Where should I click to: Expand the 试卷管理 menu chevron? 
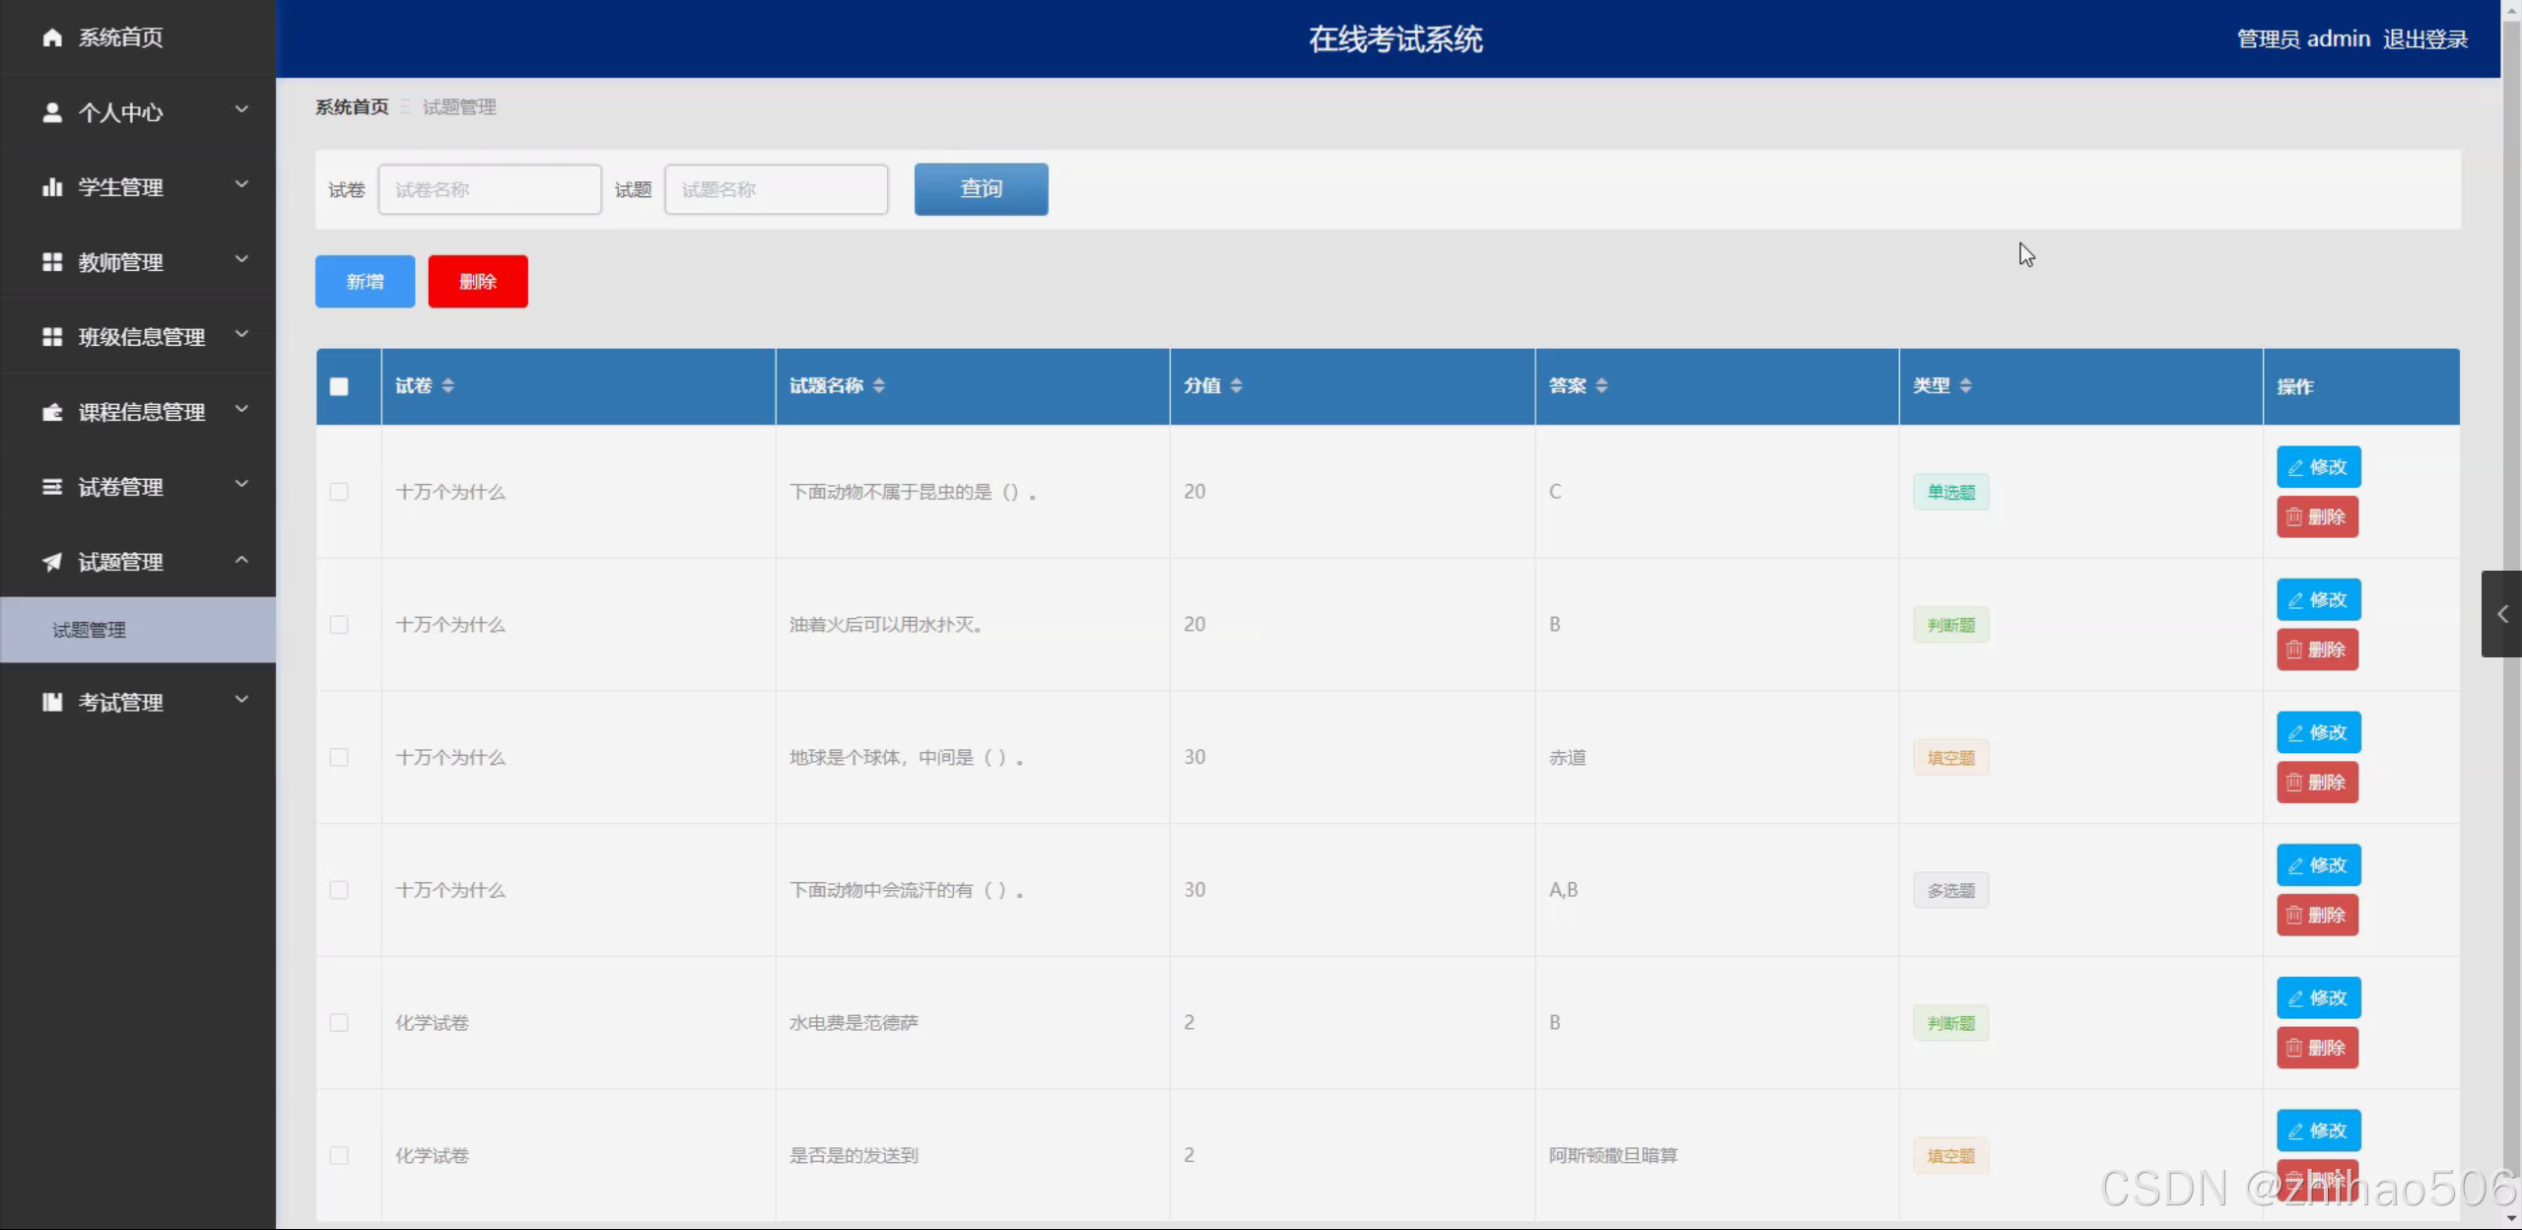tap(241, 484)
